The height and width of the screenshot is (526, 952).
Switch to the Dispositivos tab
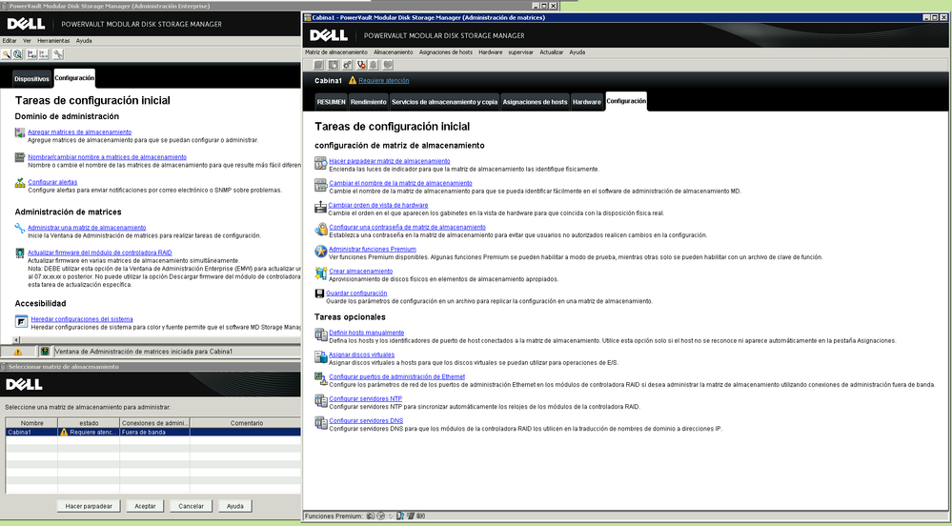[x=31, y=79]
